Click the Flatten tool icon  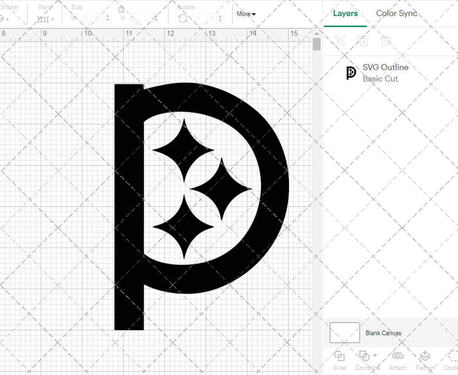pos(425,356)
